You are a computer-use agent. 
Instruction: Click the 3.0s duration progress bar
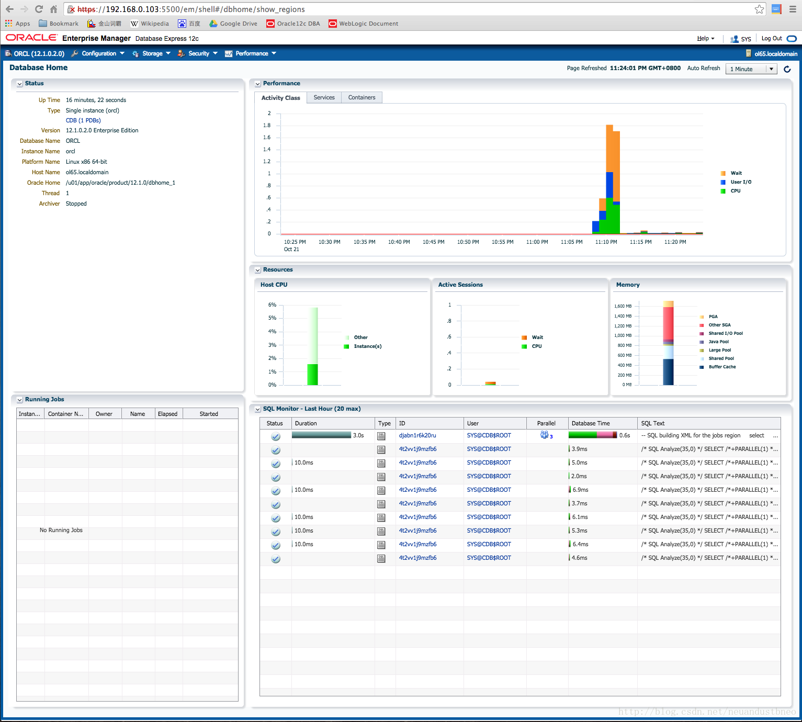(x=321, y=435)
